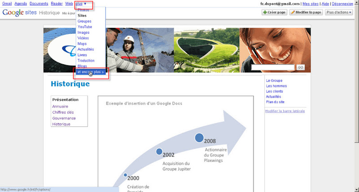359x192 pixels.
Task: Click the GO search button
Action: (x=301, y=67)
